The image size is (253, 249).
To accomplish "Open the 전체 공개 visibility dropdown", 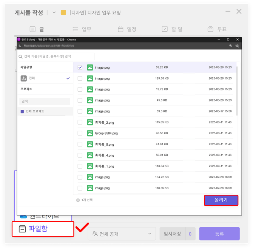I will click(122, 234).
